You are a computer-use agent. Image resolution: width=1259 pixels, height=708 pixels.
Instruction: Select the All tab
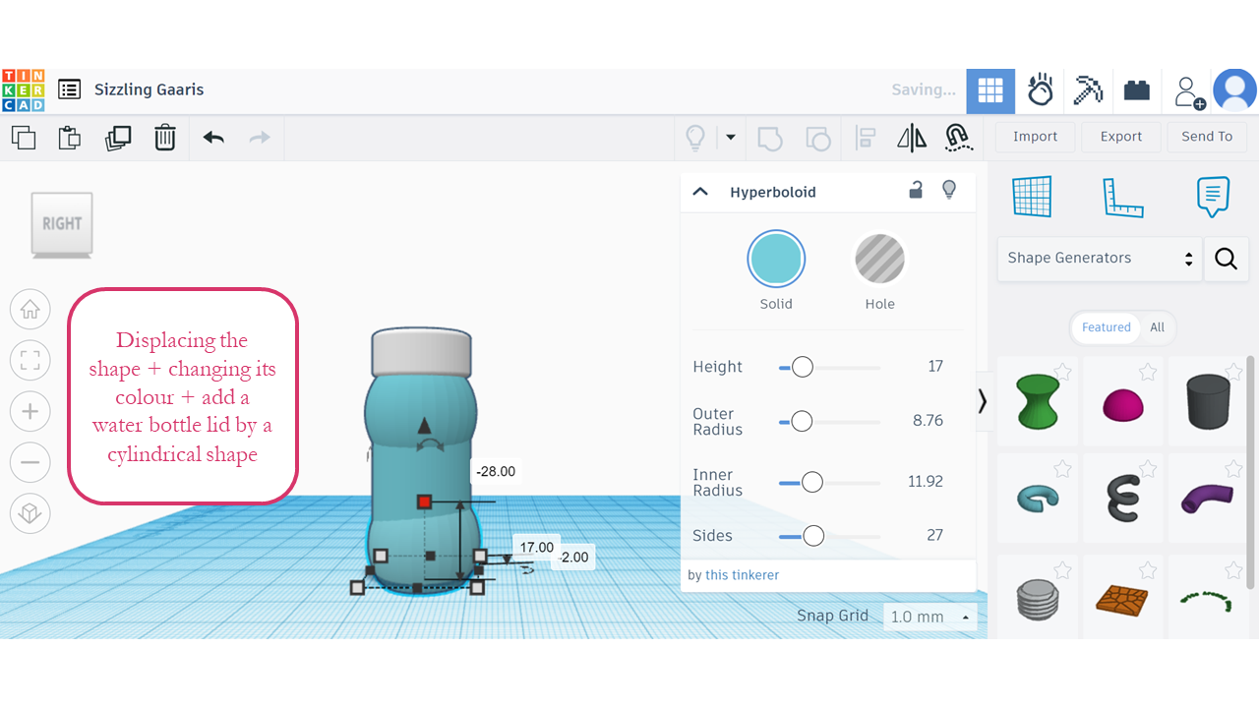pyautogui.click(x=1157, y=327)
